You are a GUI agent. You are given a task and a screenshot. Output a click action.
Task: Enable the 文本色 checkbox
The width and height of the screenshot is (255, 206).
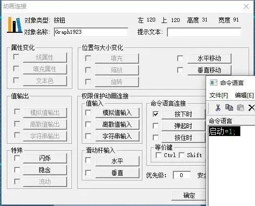tap(16, 80)
